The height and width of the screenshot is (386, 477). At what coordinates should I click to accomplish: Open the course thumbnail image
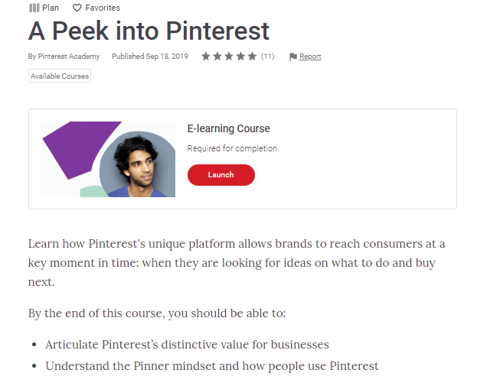108,159
